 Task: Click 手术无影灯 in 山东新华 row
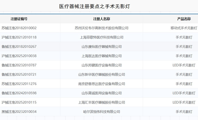click(x=184, y=74)
